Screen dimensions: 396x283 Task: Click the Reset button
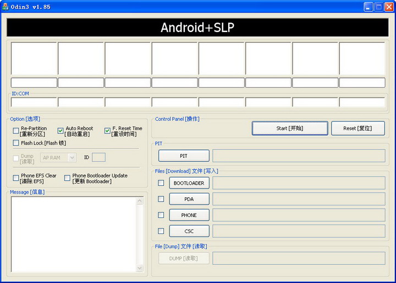tap(358, 128)
